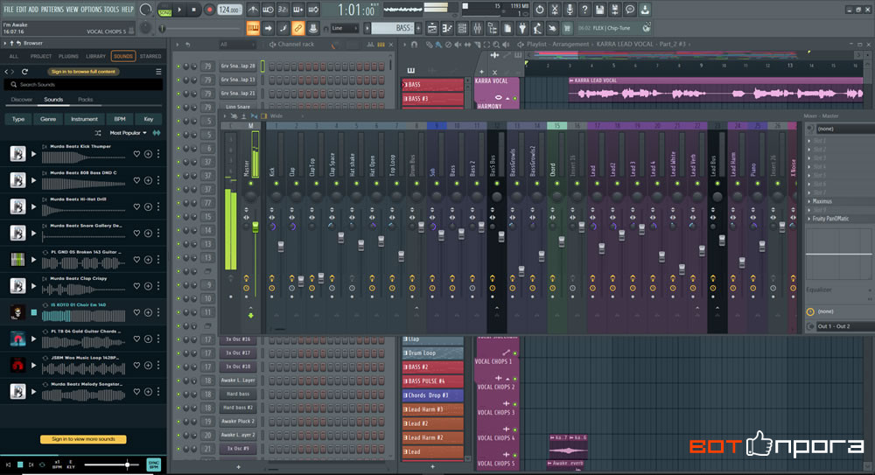The image size is (875, 475).
Task: Switch to the Discover tab
Action: pyautogui.click(x=22, y=100)
